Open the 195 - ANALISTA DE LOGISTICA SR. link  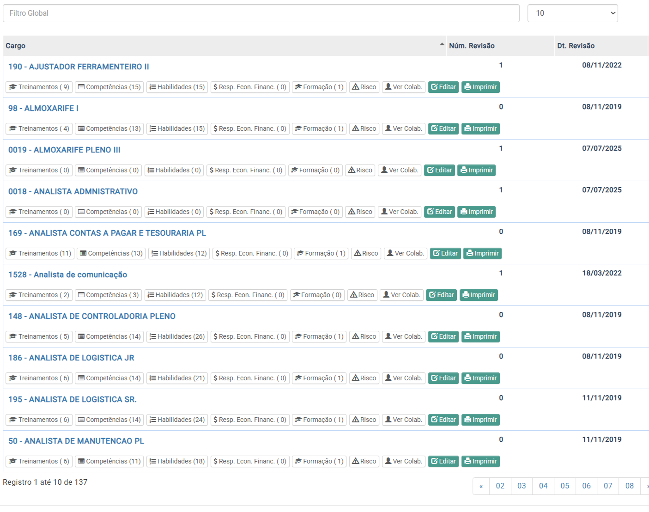(x=73, y=399)
